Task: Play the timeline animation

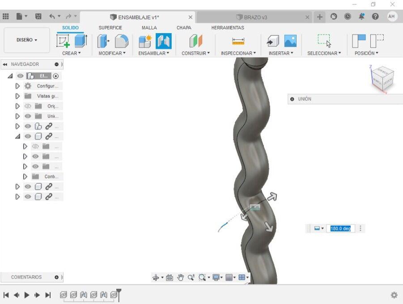Action: (27, 295)
